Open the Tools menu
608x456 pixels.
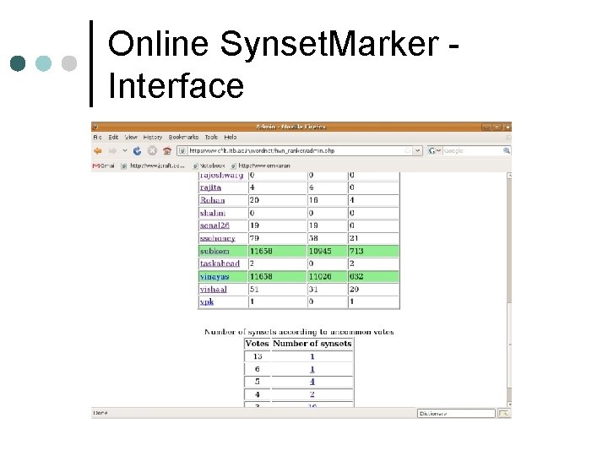pos(211,137)
